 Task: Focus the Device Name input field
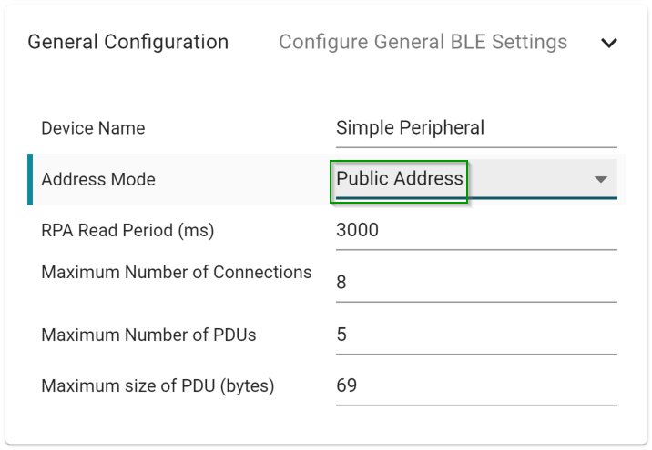pos(475,128)
